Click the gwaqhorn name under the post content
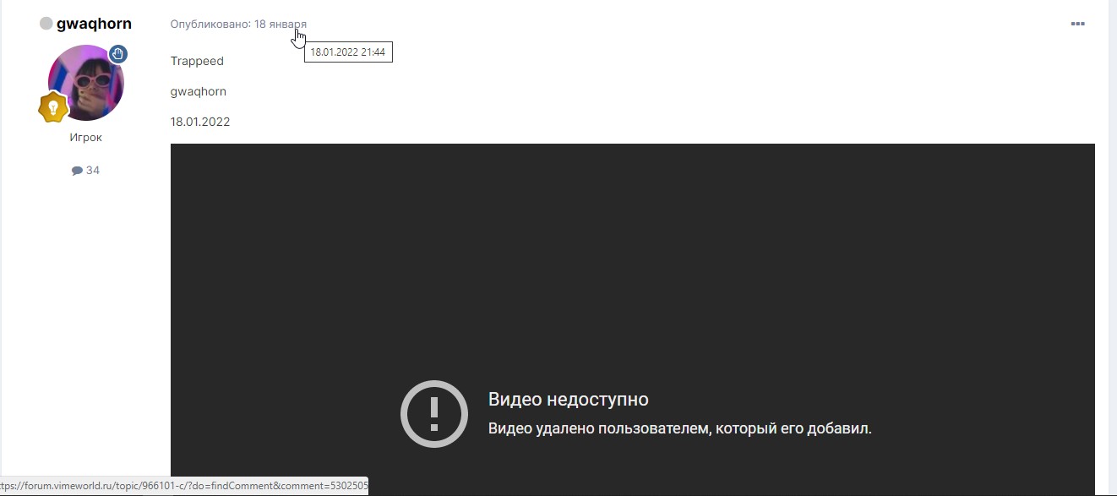 199,91
